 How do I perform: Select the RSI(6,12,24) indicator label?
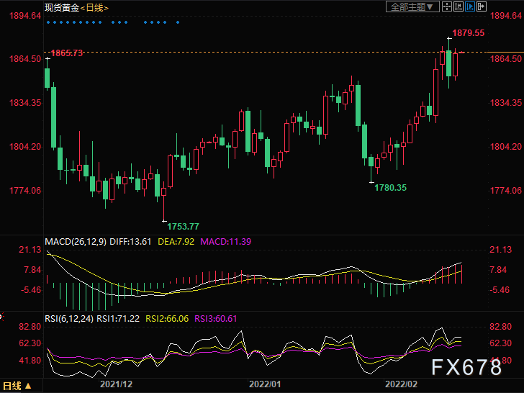[x=69, y=319]
